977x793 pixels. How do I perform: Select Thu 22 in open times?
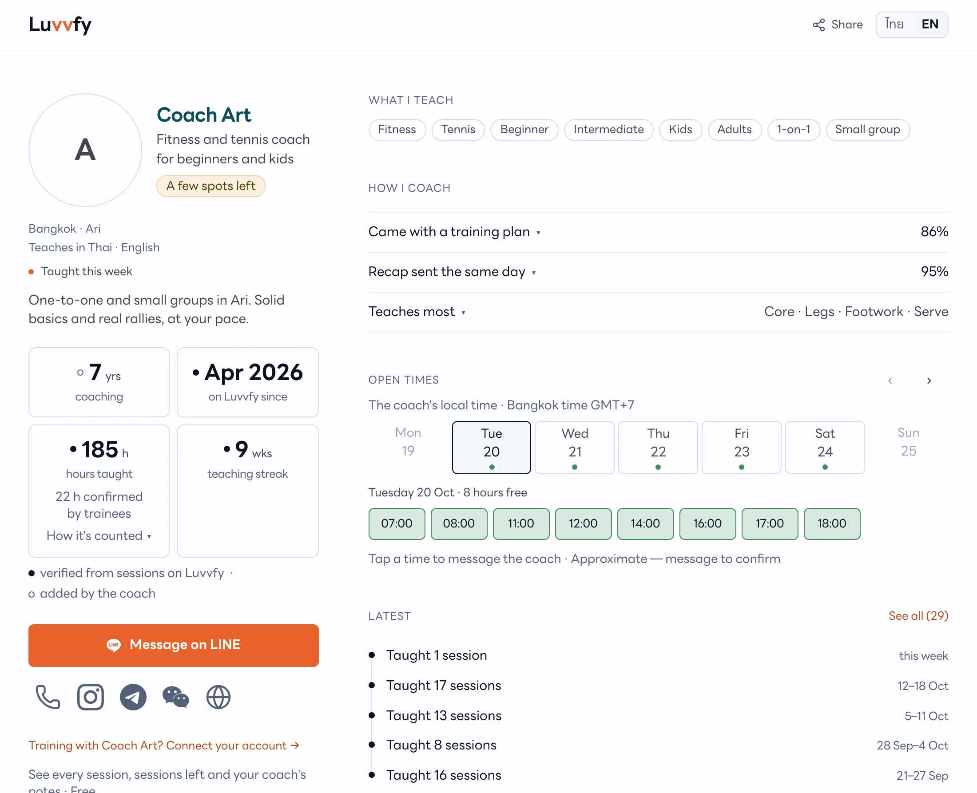(658, 447)
